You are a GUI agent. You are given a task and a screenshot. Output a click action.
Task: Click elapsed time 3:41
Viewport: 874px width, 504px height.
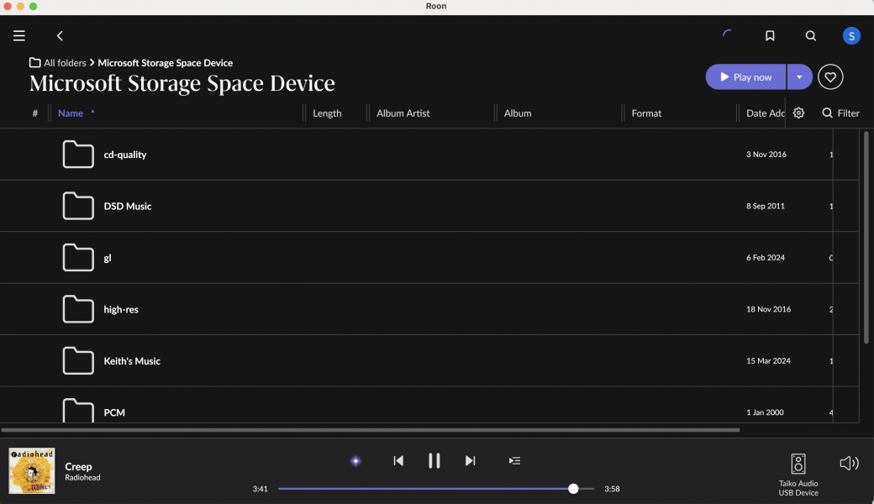260,489
